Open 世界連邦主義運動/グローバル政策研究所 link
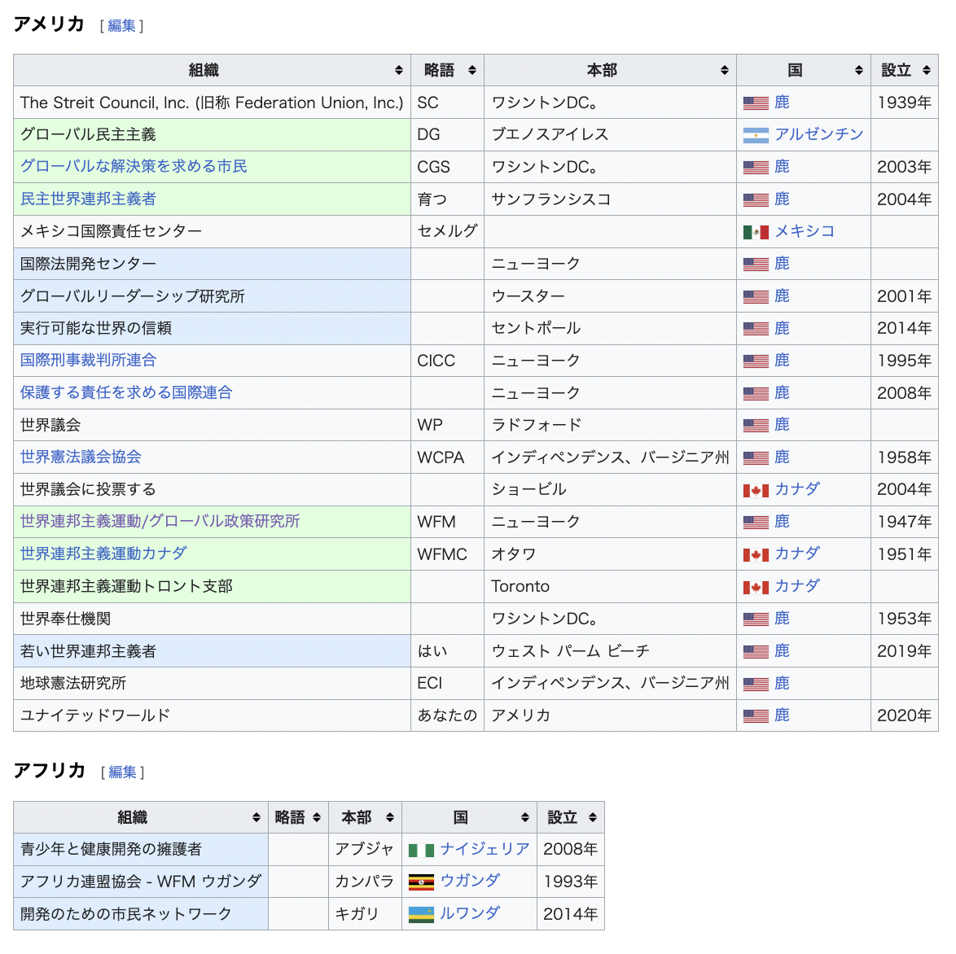 click(160, 521)
